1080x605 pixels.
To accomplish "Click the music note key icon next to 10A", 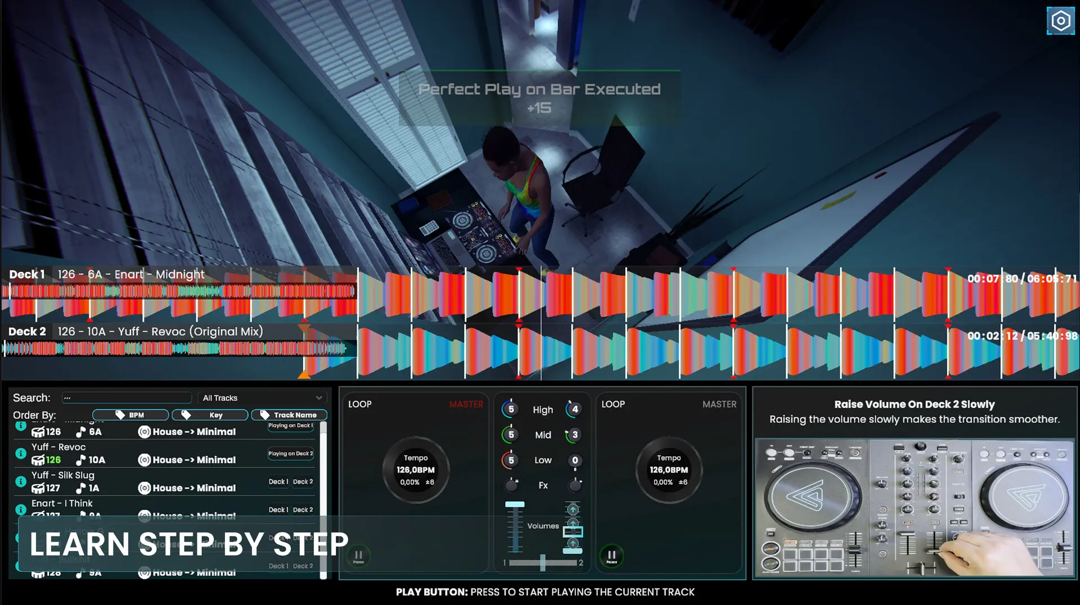I will point(81,460).
